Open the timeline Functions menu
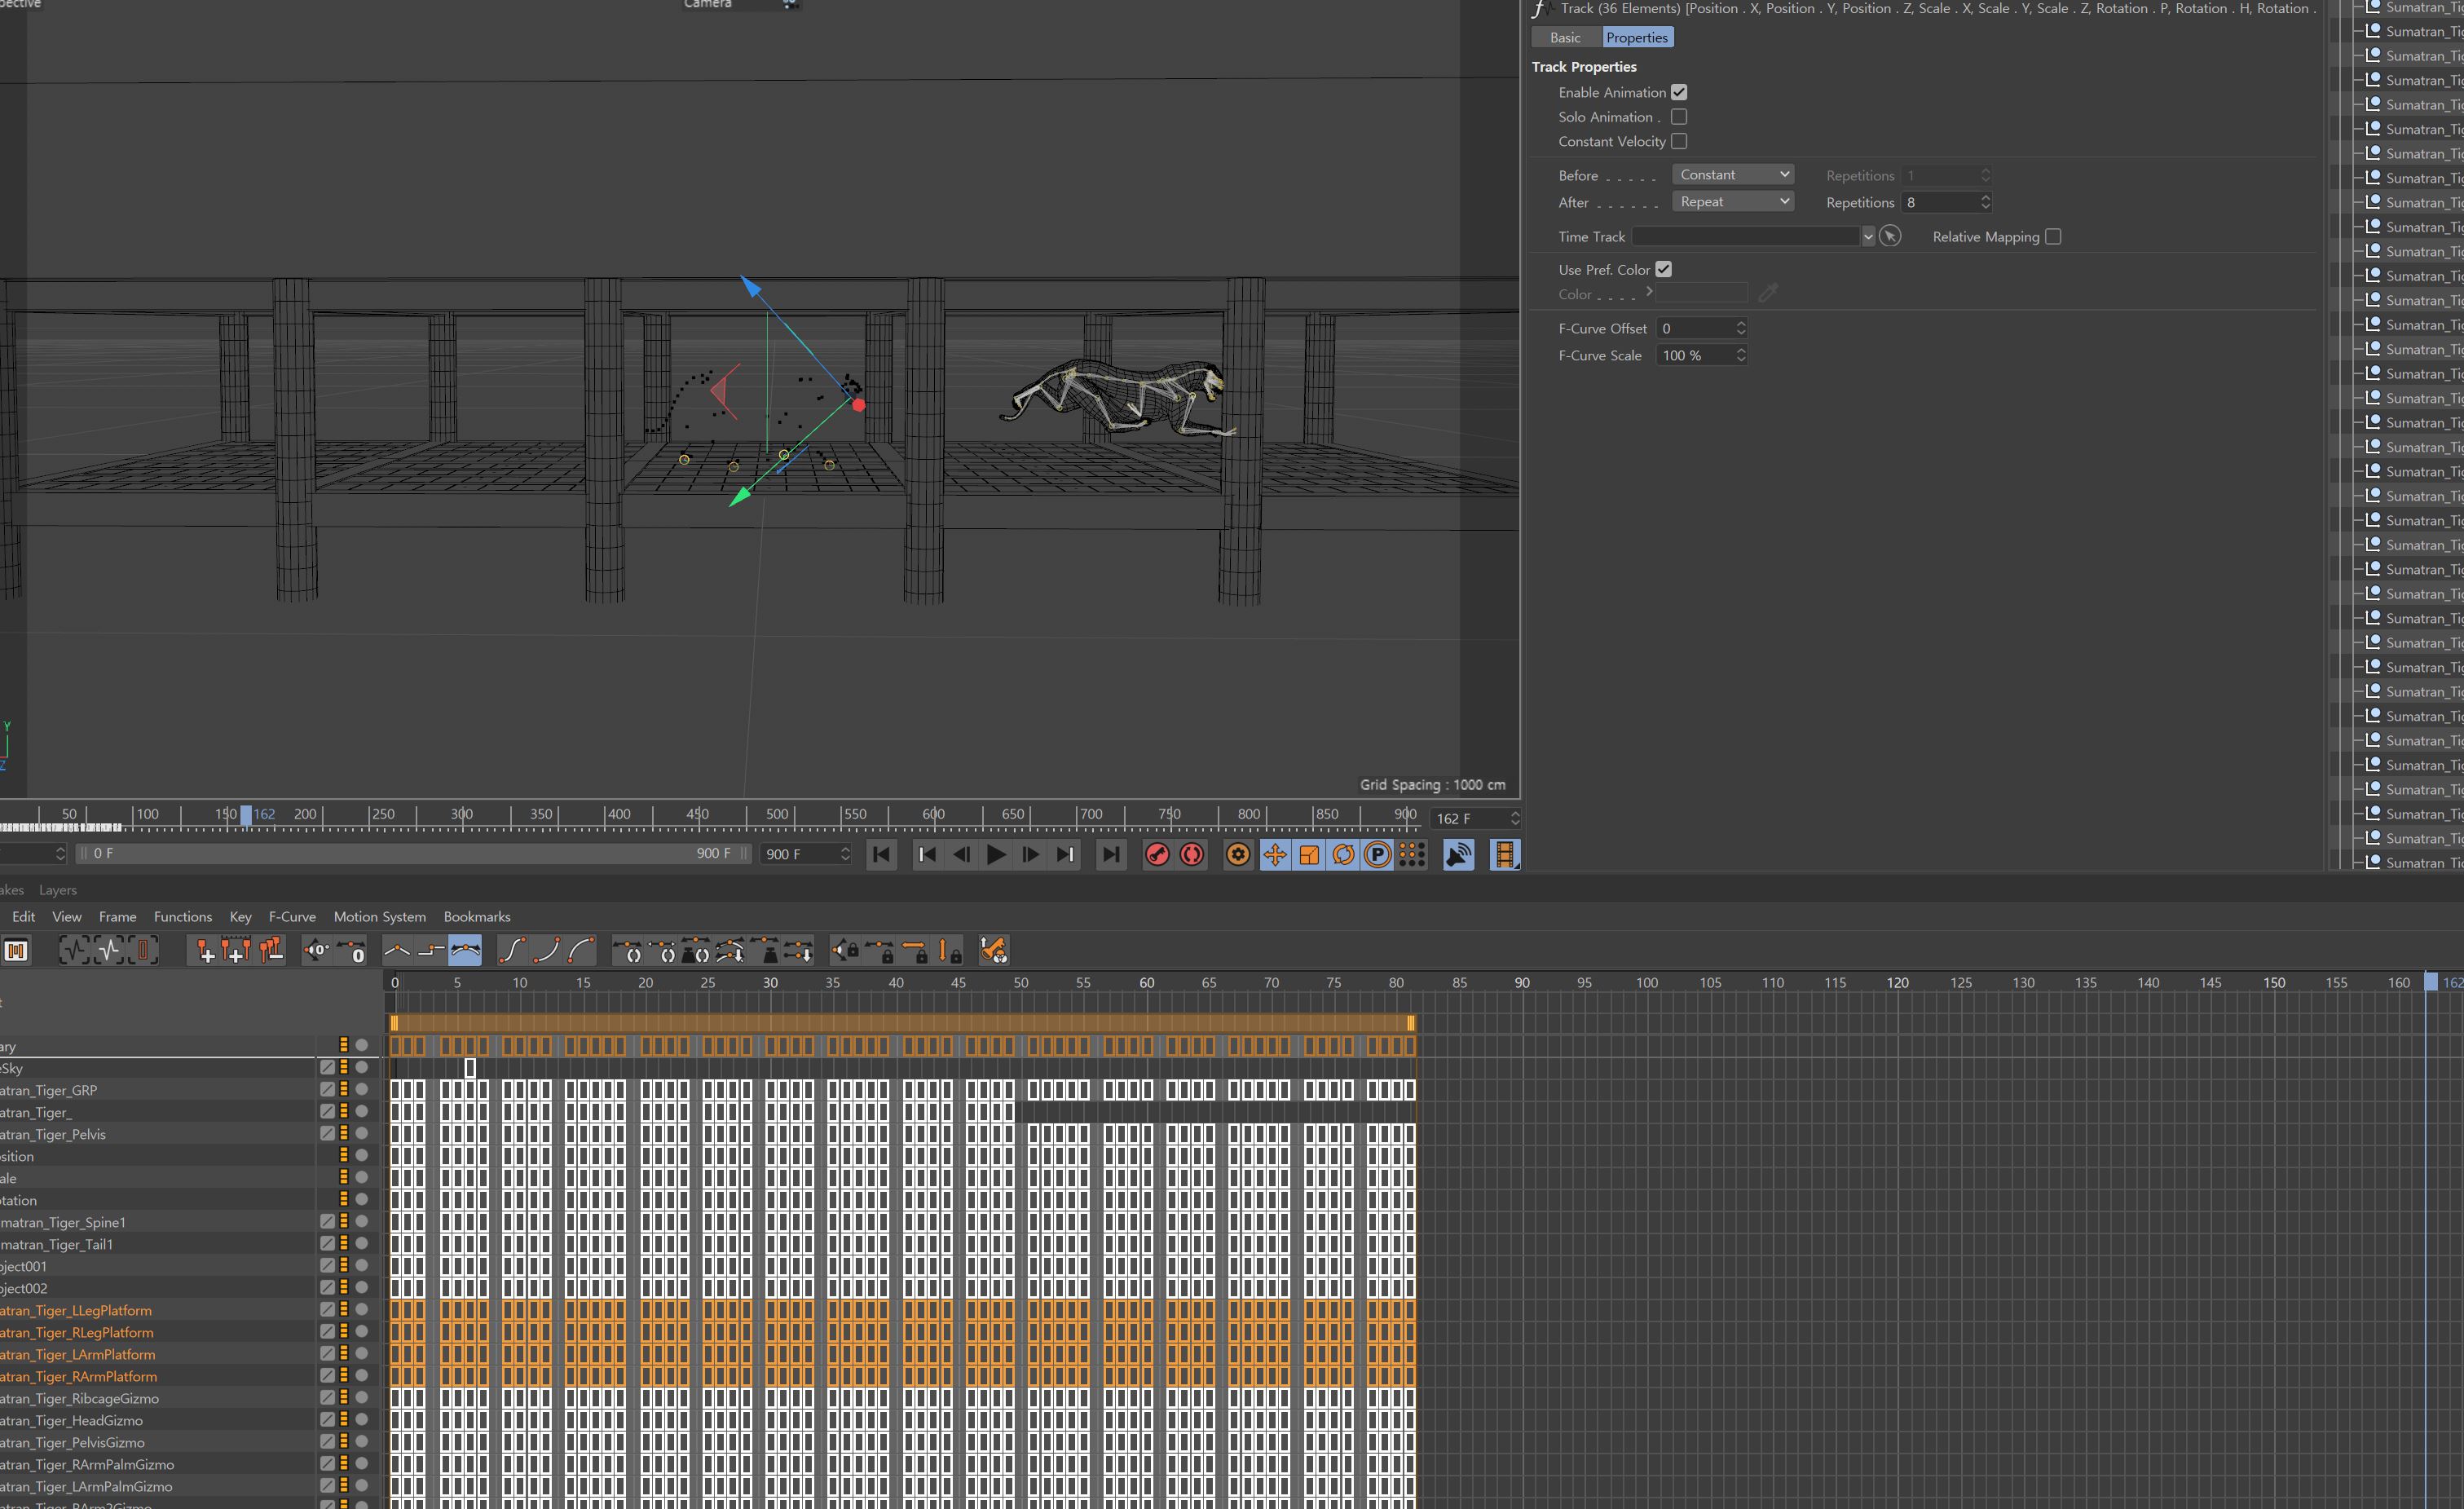This screenshot has height=1509, width=2464. click(183, 917)
